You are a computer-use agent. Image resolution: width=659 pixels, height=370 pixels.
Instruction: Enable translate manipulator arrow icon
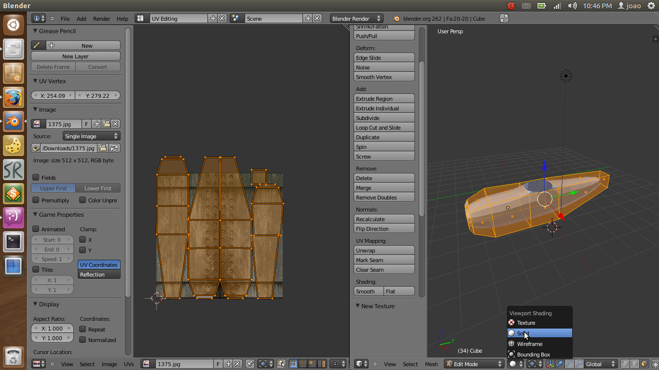click(x=560, y=364)
